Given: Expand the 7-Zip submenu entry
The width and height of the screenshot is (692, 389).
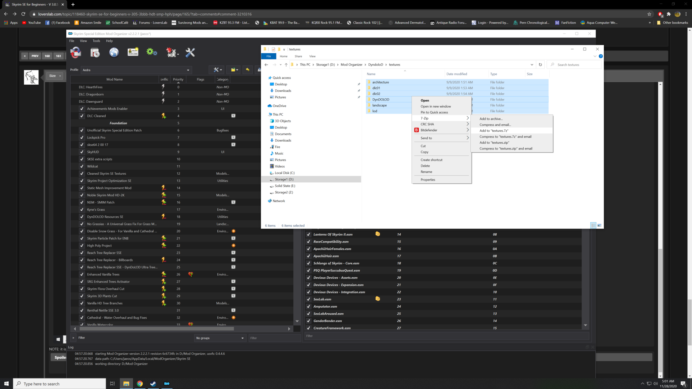Looking at the screenshot, I should tap(442, 118).
